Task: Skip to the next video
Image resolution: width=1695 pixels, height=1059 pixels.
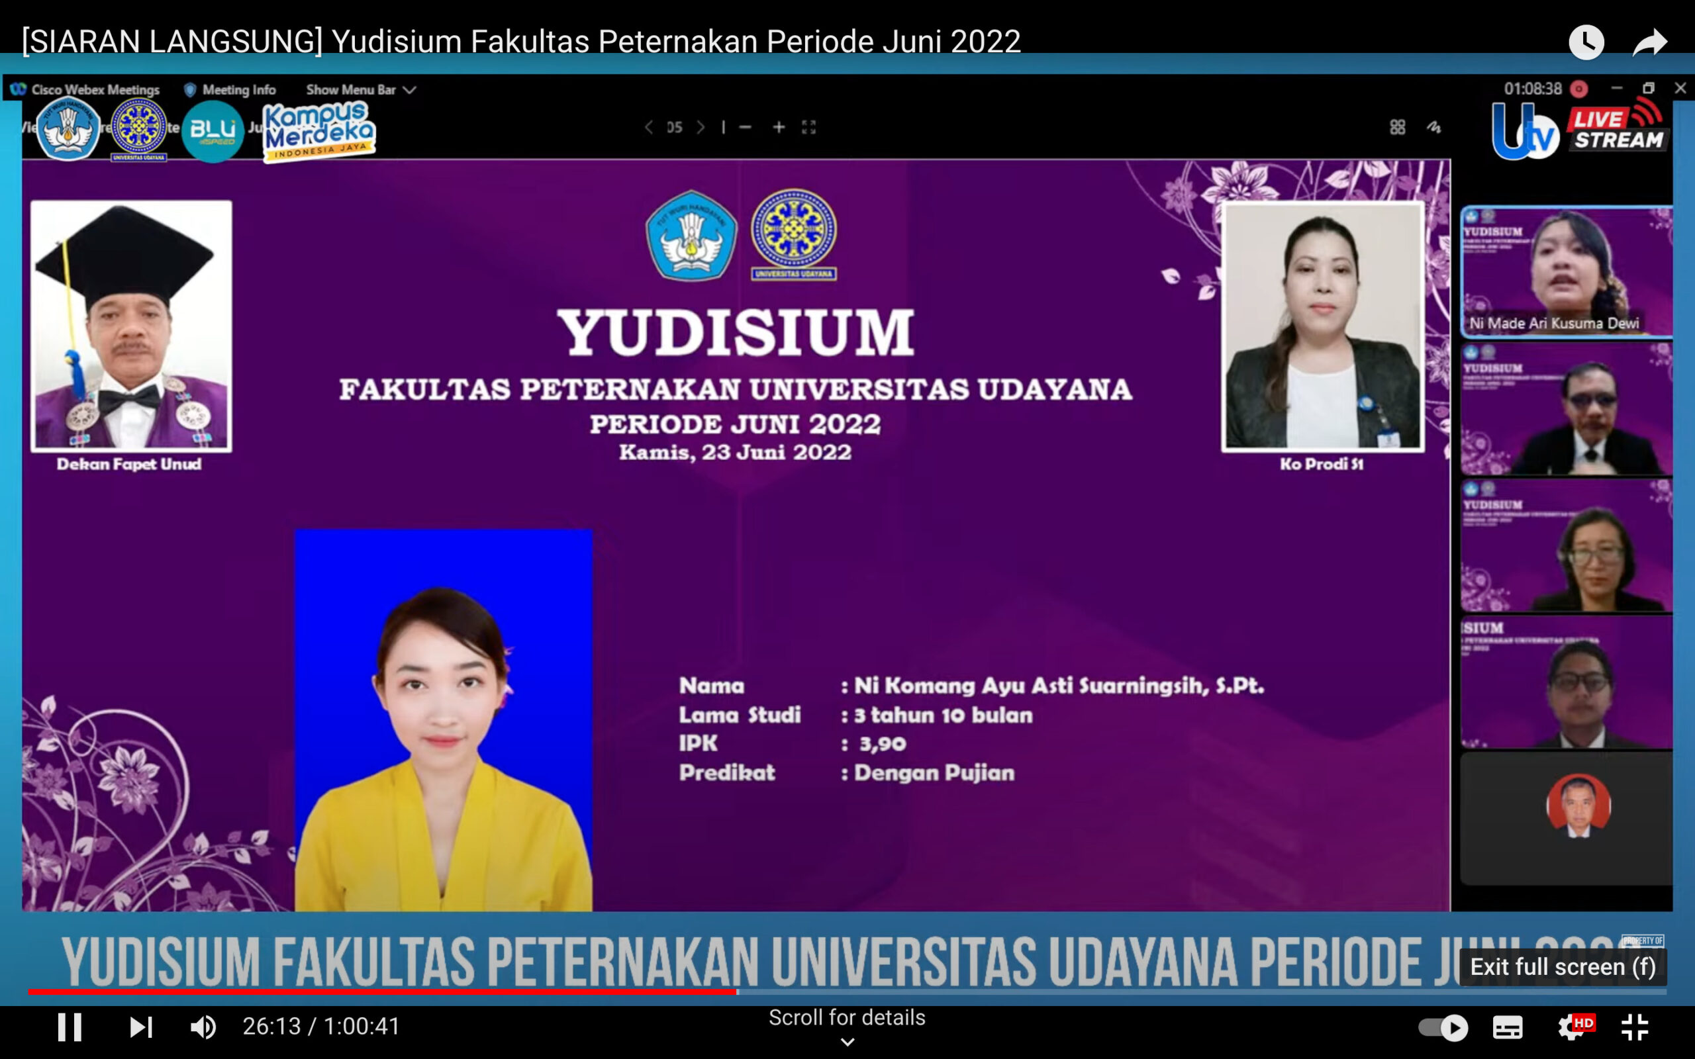Action: (141, 1027)
